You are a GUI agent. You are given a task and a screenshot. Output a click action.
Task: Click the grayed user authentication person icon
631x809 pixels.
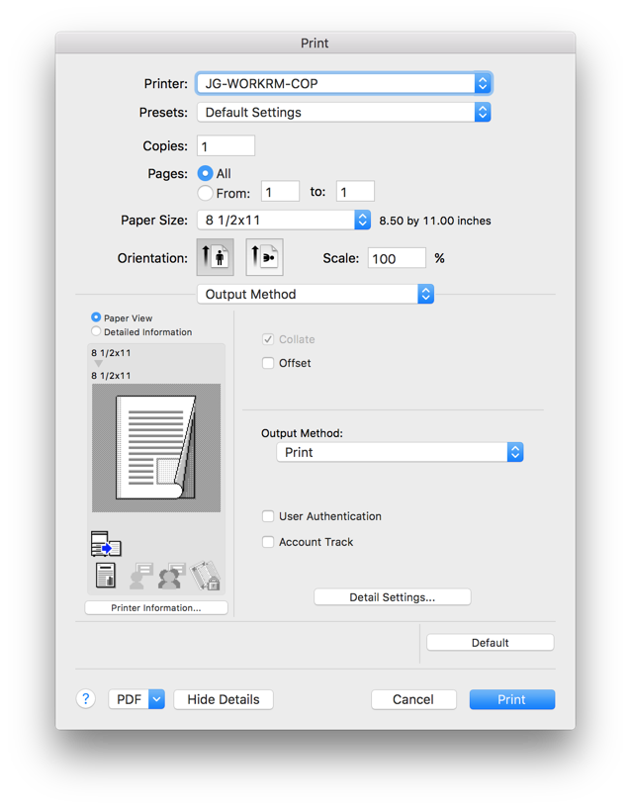140,576
